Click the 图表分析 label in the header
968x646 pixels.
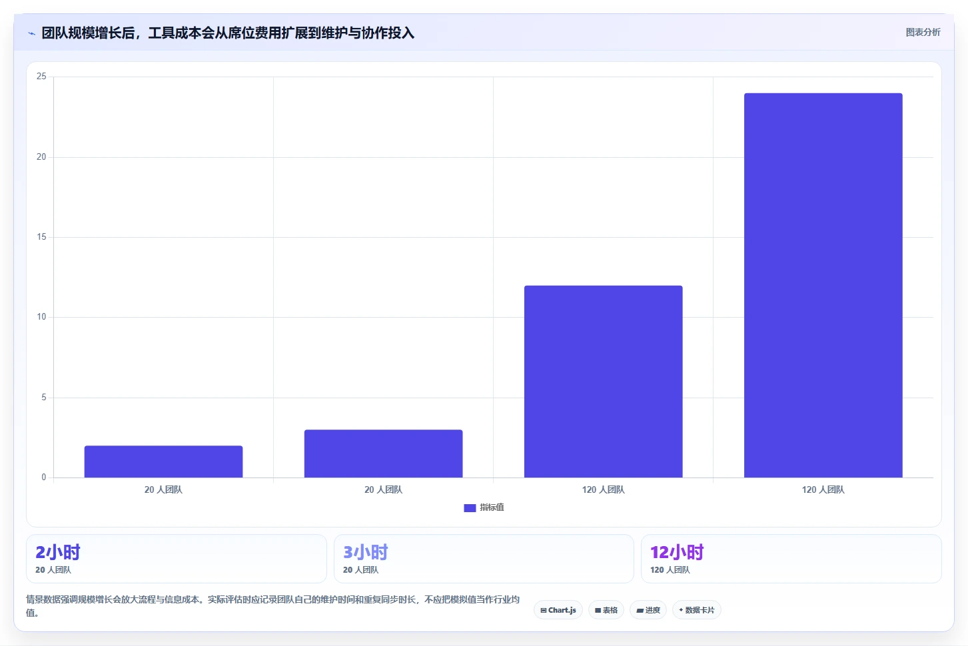click(x=923, y=32)
